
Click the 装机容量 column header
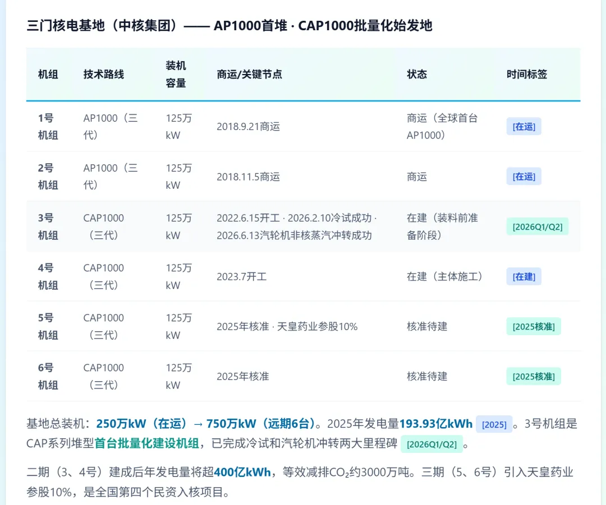pos(176,74)
